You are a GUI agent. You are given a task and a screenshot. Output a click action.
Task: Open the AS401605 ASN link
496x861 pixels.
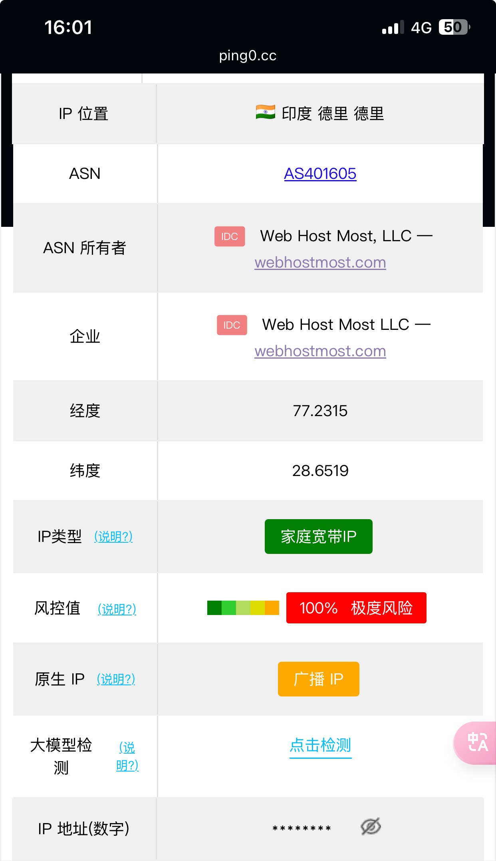[320, 174]
